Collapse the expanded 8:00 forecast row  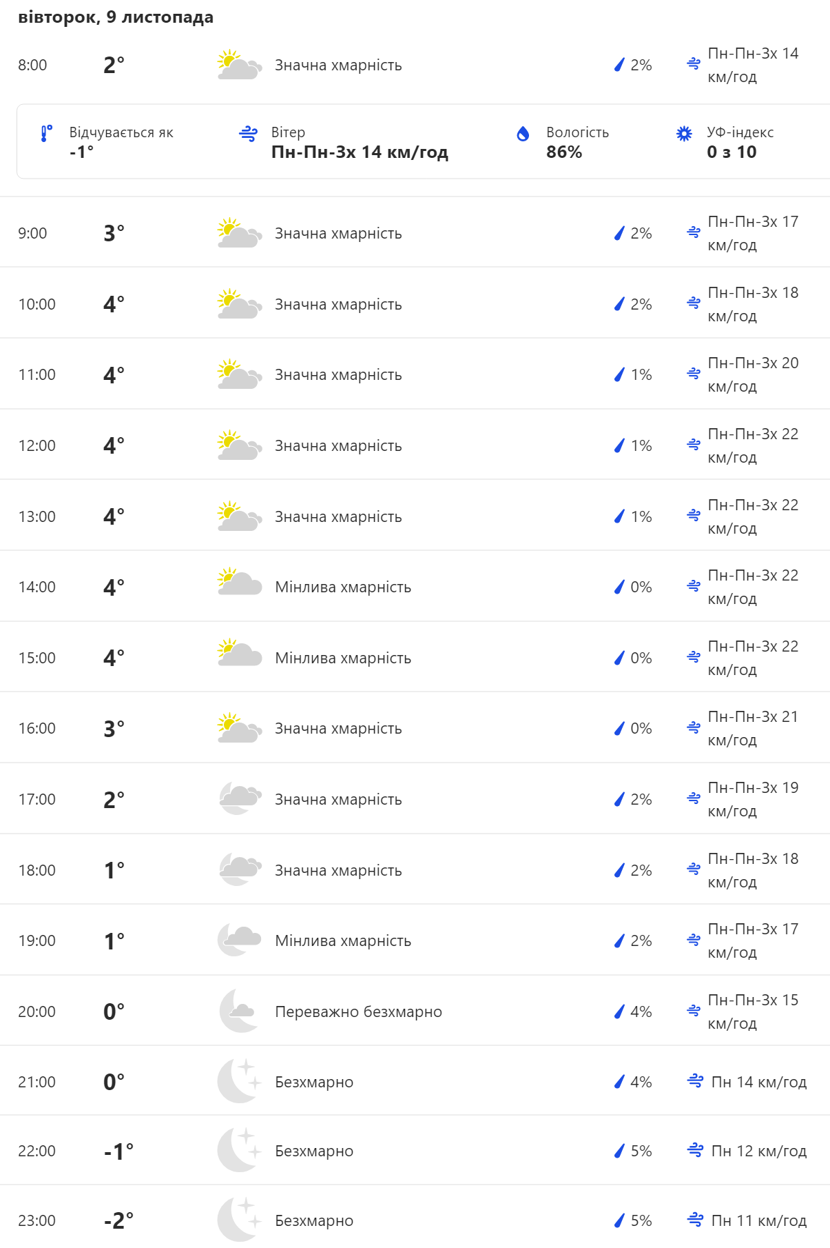(415, 65)
